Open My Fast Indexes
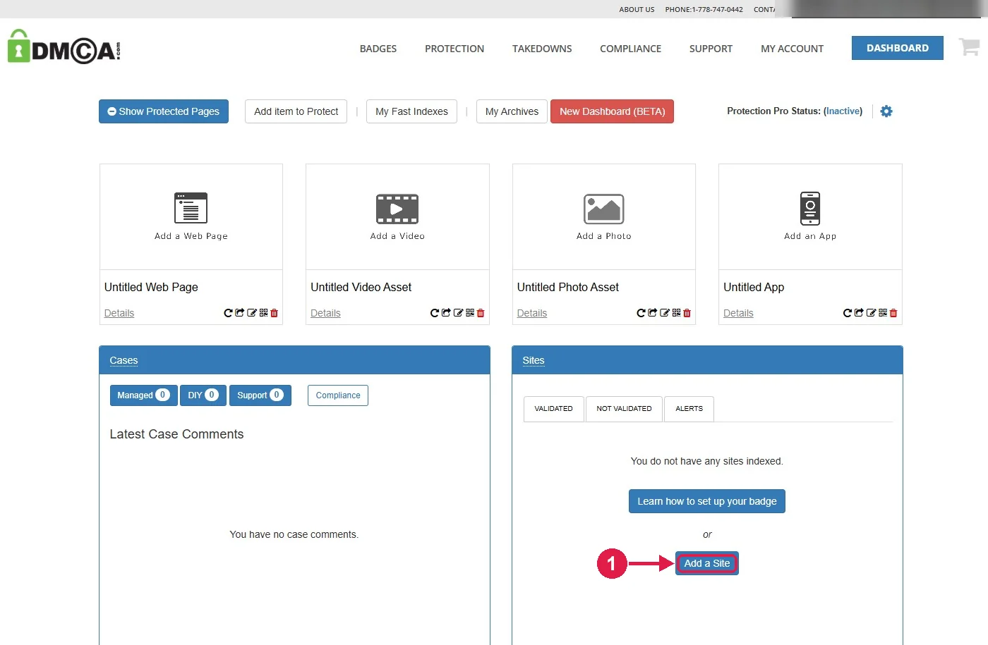Screen dimensions: 988x645 click(x=411, y=111)
